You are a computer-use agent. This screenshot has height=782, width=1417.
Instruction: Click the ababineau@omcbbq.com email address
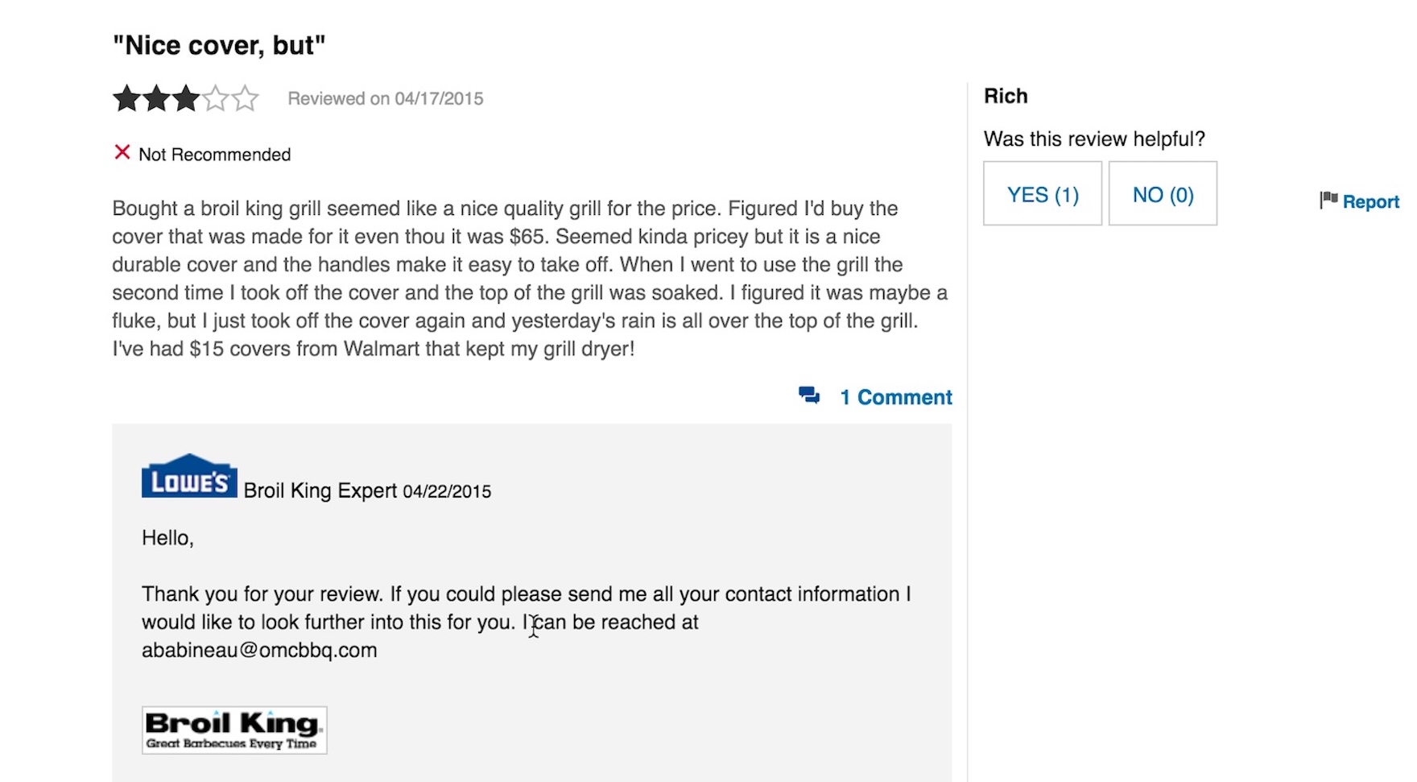click(259, 651)
